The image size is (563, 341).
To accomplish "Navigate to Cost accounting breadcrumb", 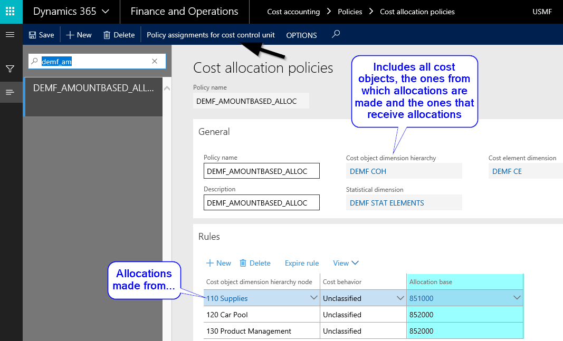I will coord(293,12).
